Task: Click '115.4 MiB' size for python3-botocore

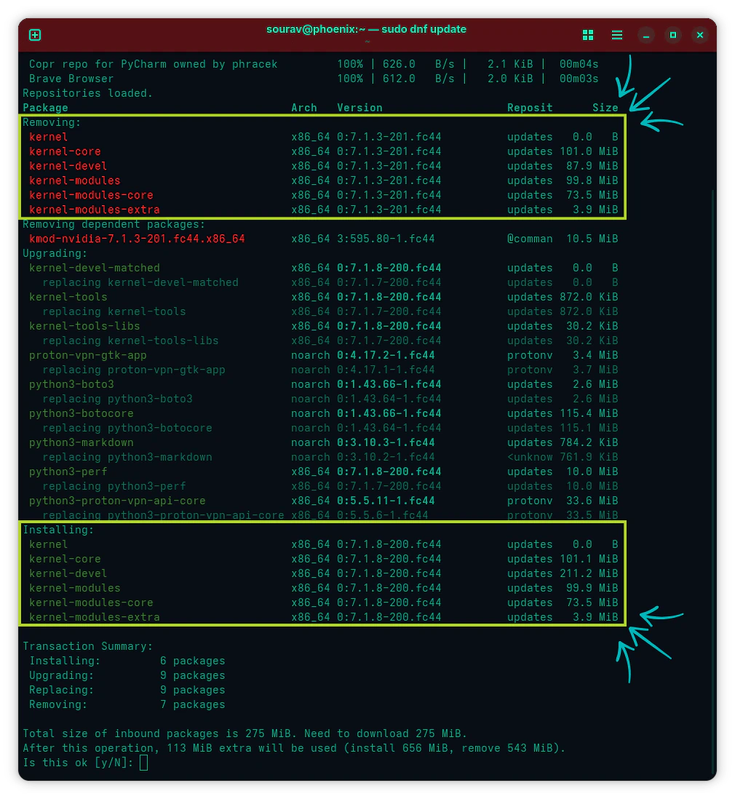Action: tap(589, 413)
